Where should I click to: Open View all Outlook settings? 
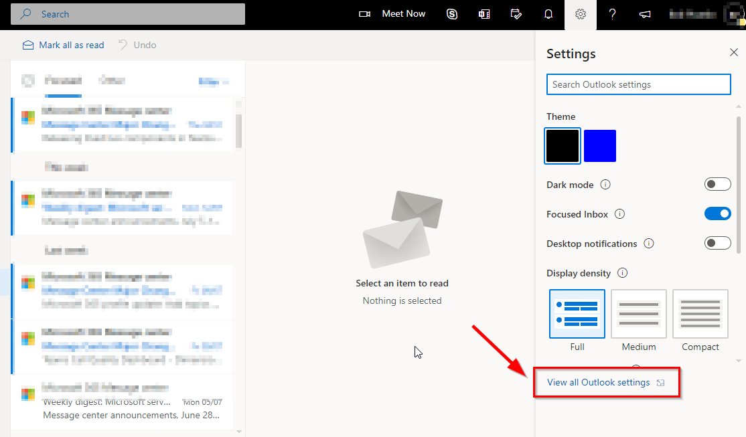(x=598, y=382)
